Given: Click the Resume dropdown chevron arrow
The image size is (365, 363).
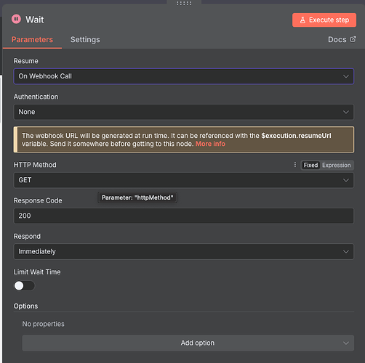Looking at the screenshot, I should pyautogui.click(x=346, y=76).
